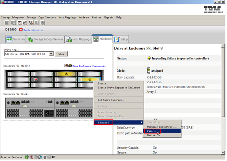Click the dark icon beside View Enclosure Components link

click(70, 66)
